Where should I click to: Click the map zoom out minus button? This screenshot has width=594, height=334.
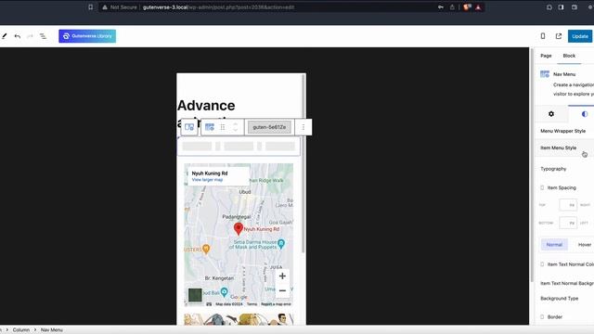pyautogui.click(x=282, y=290)
